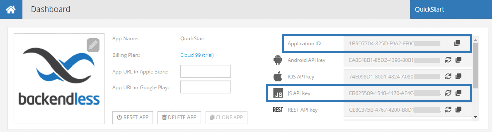Viewport: 492px width, 132px height.
Task: Click the API keys scrollbar down arrow
Action: tap(475, 117)
